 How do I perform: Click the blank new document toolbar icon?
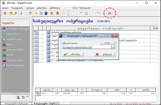(72, 13)
